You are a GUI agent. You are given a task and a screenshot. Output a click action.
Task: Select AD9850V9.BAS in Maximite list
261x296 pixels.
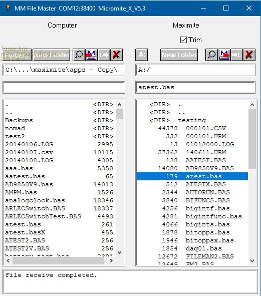tap(192, 168)
